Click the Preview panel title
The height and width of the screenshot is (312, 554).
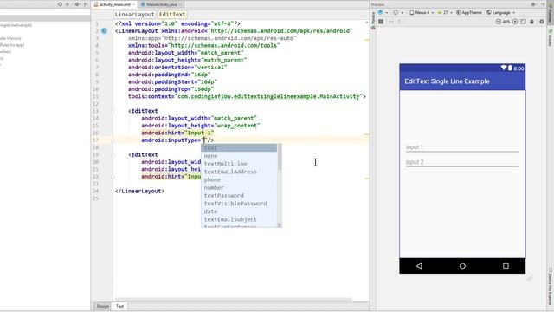pos(378,4)
